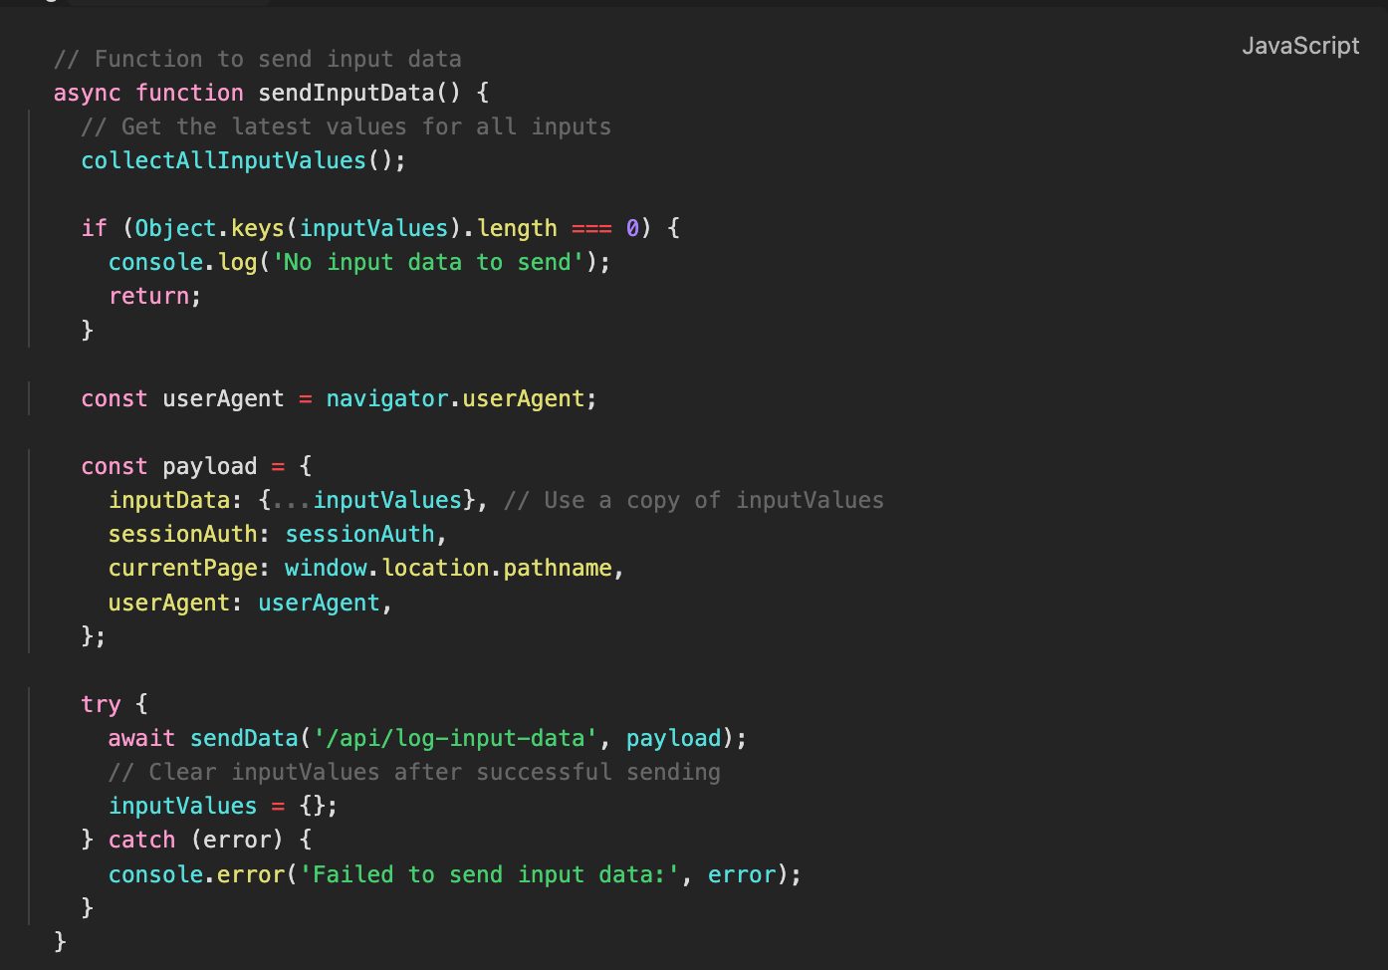Click the JavaScript language label
This screenshot has height=970, width=1388.
coord(1300,46)
